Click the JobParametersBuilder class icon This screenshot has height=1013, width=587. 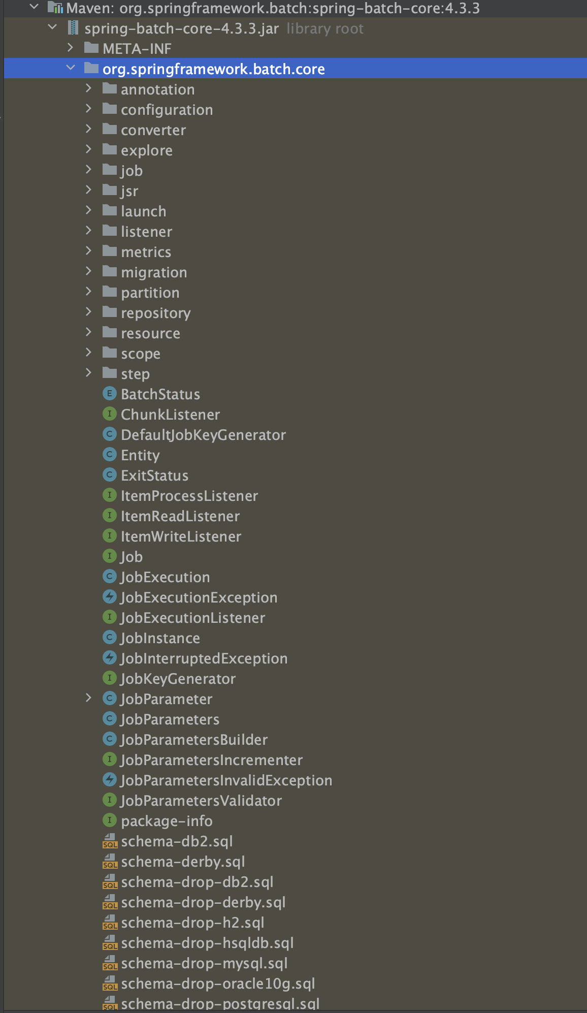pyautogui.click(x=109, y=739)
